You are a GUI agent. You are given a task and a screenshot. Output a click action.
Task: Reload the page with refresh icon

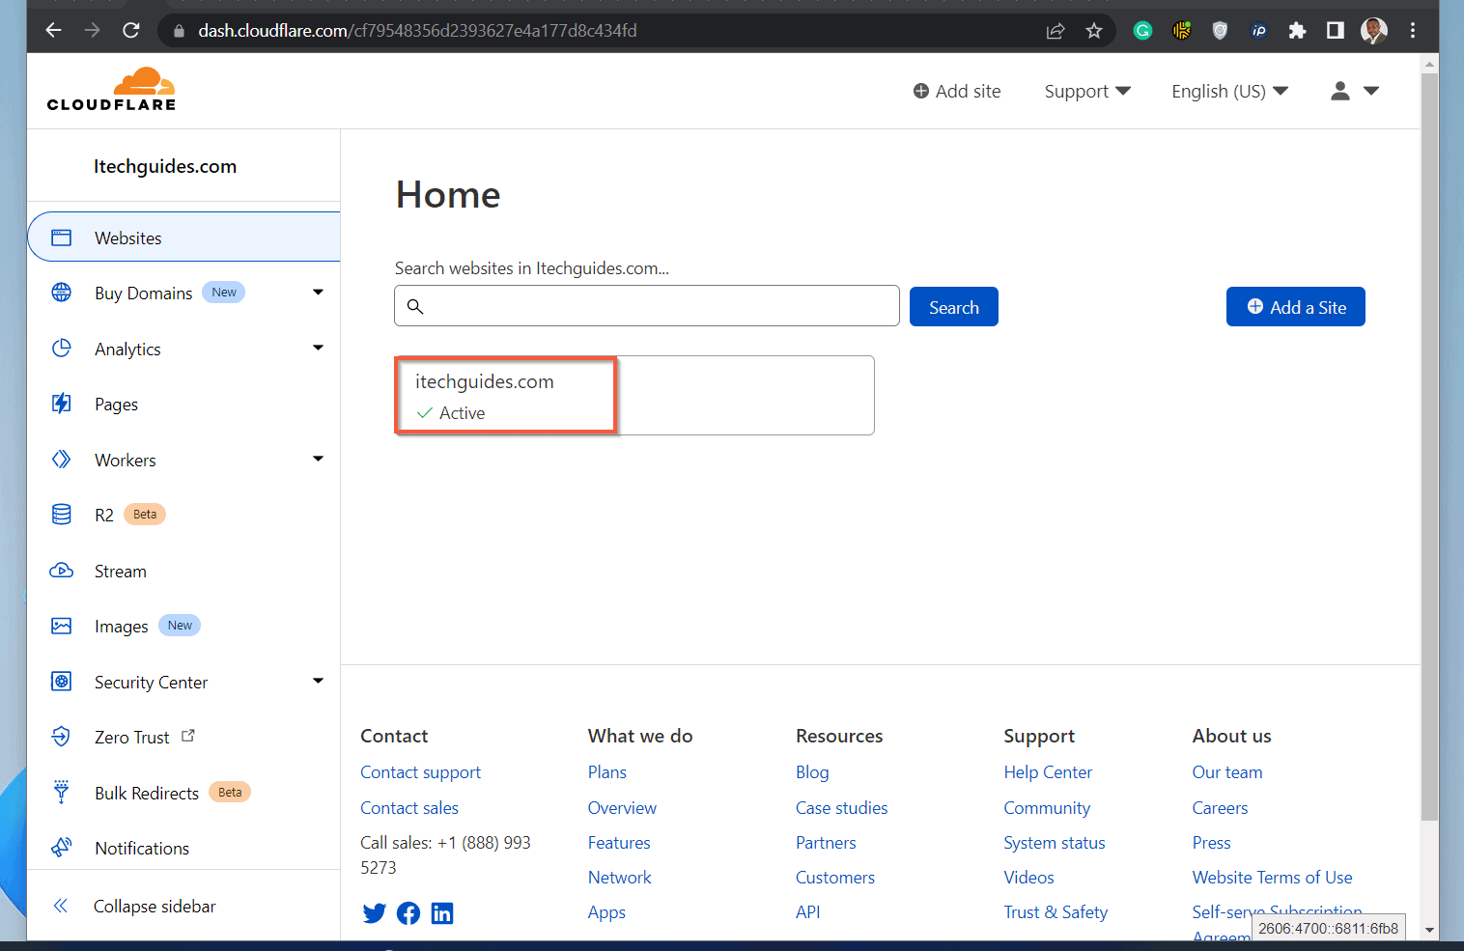pyautogui.click(x=131, y=31)
